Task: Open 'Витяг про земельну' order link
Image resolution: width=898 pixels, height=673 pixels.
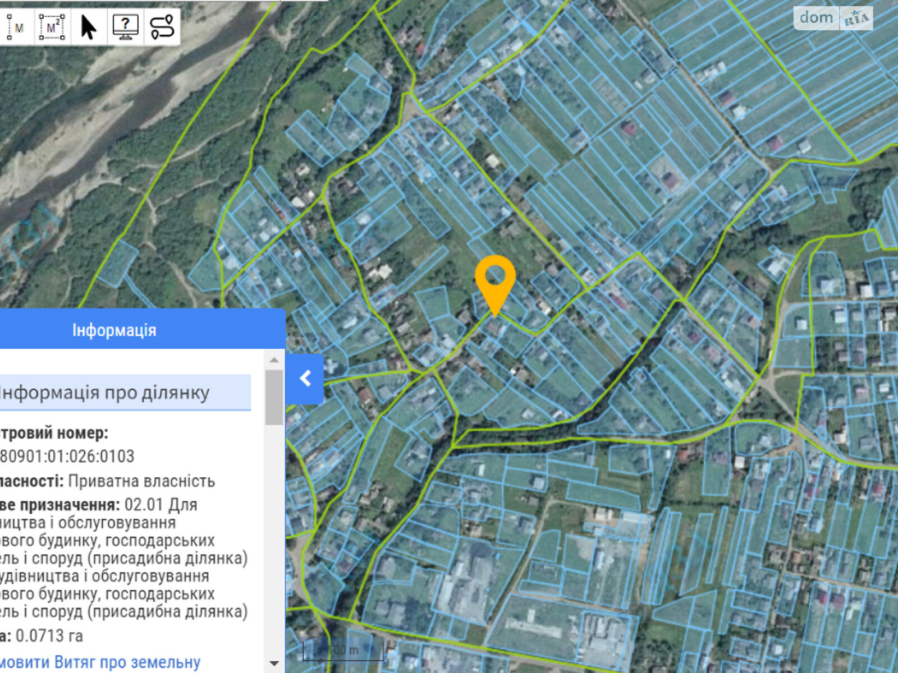Action: [x=100, y=662]
